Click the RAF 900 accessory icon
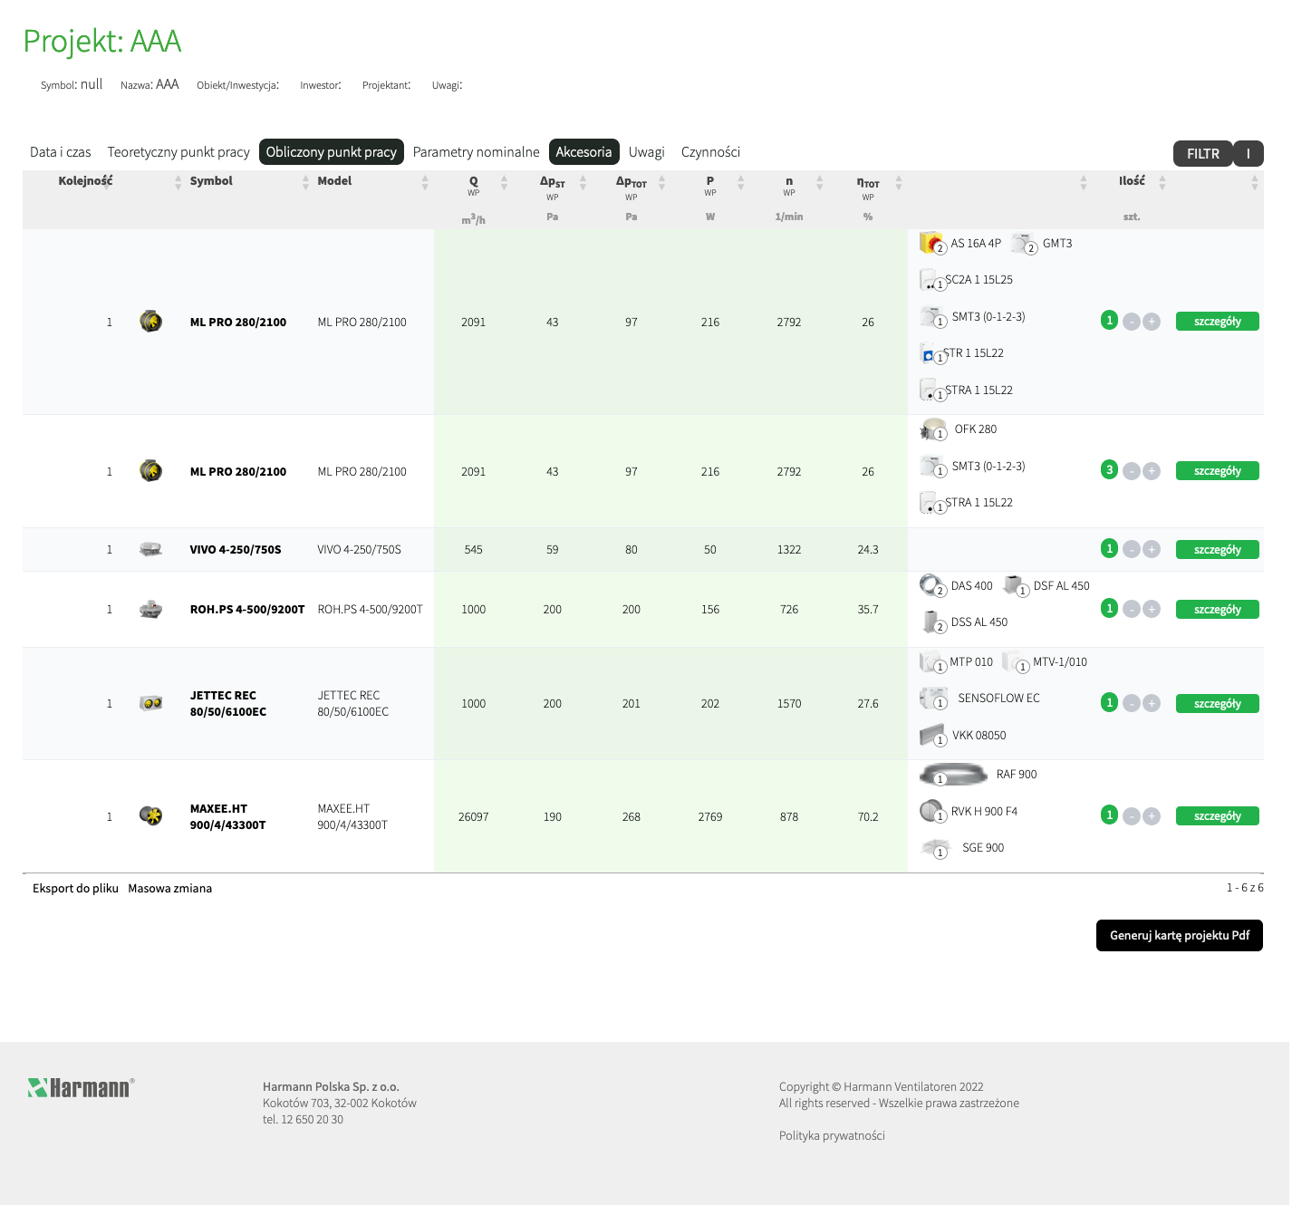Screen dimensions: 1292x1205 pos(953,775)
